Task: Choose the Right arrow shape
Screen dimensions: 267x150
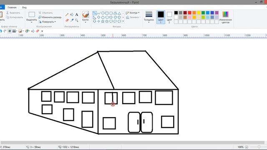Action: (111, 17)
